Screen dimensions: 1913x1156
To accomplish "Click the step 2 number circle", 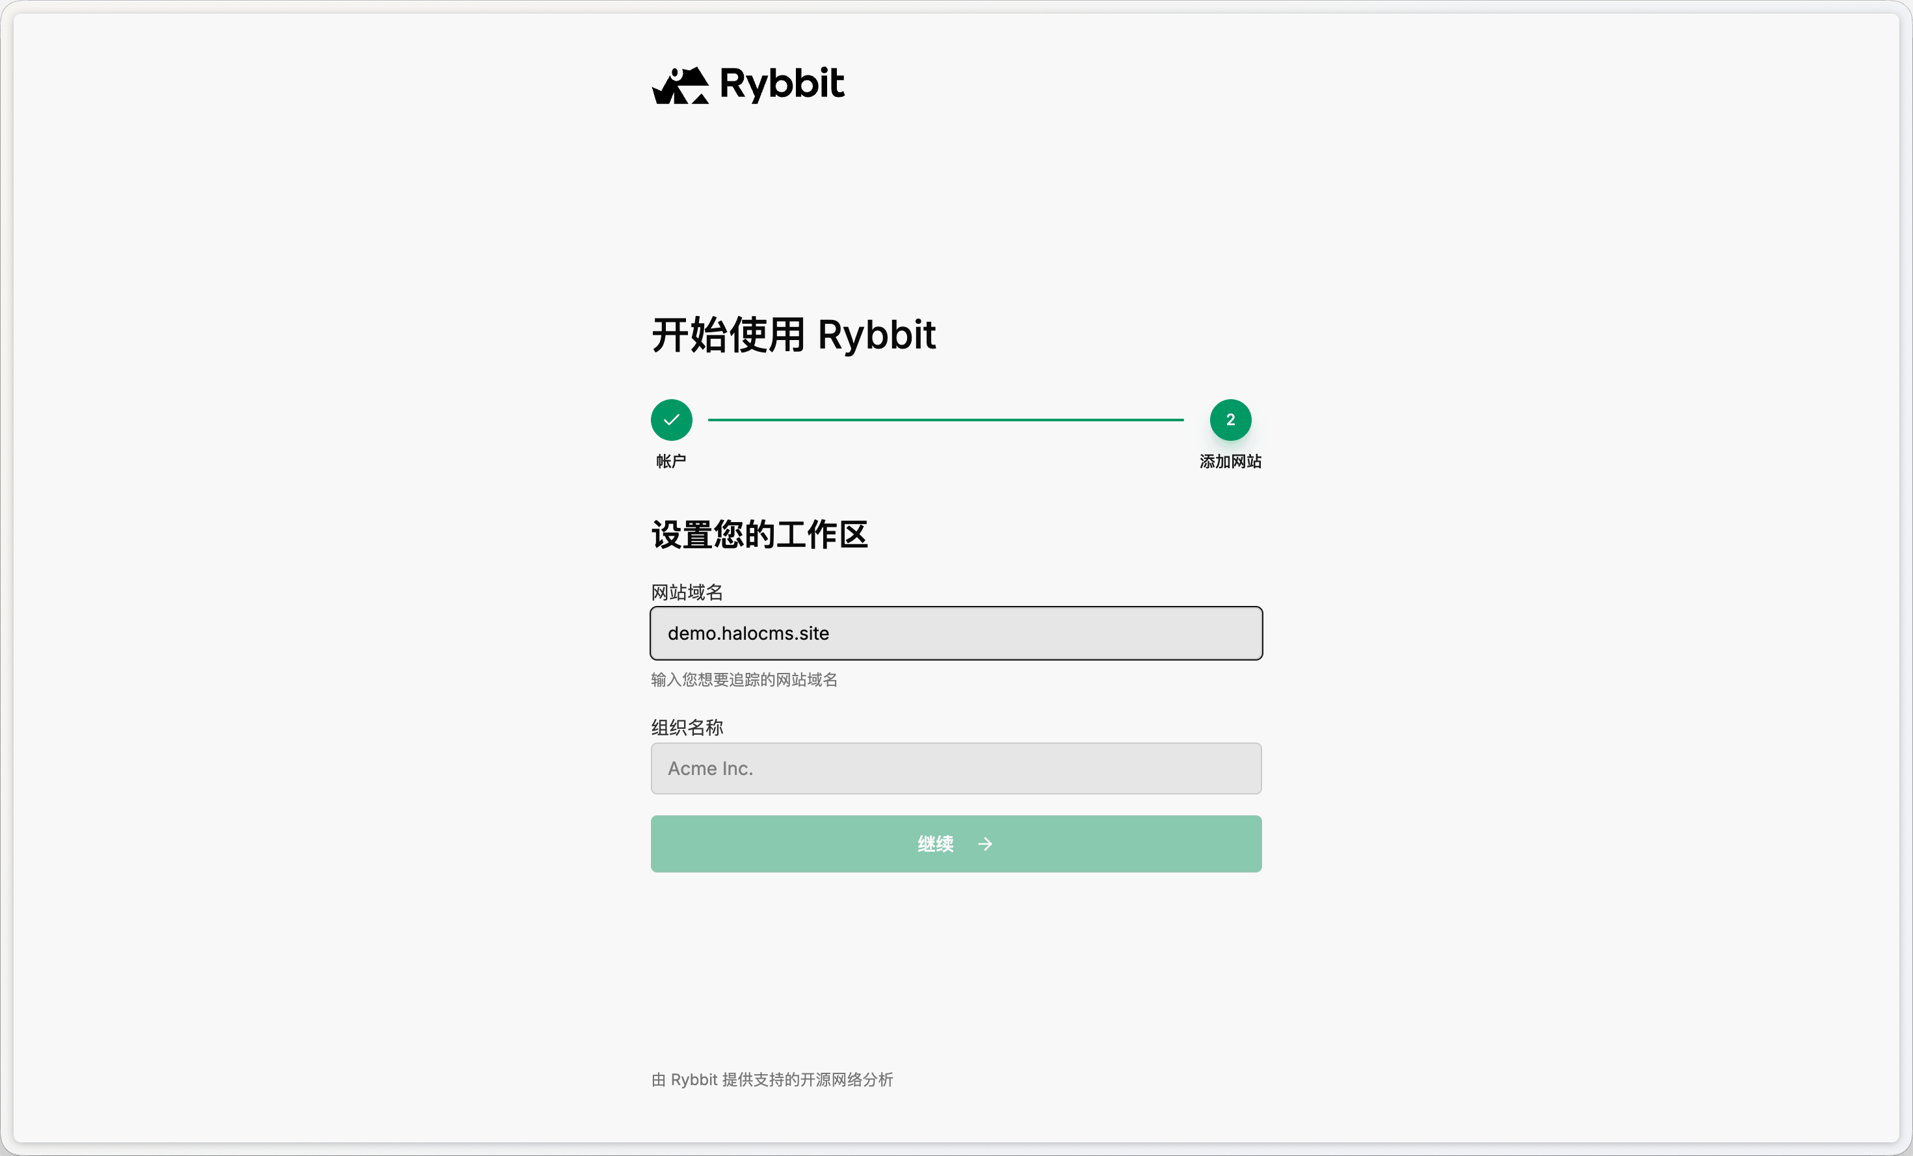I will [1230, 420].
